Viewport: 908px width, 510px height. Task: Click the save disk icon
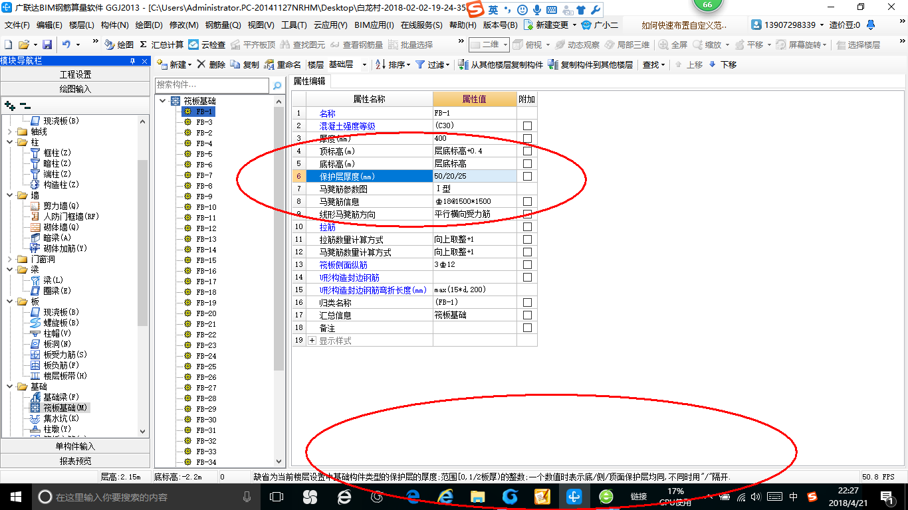click(x=47, y=44)
